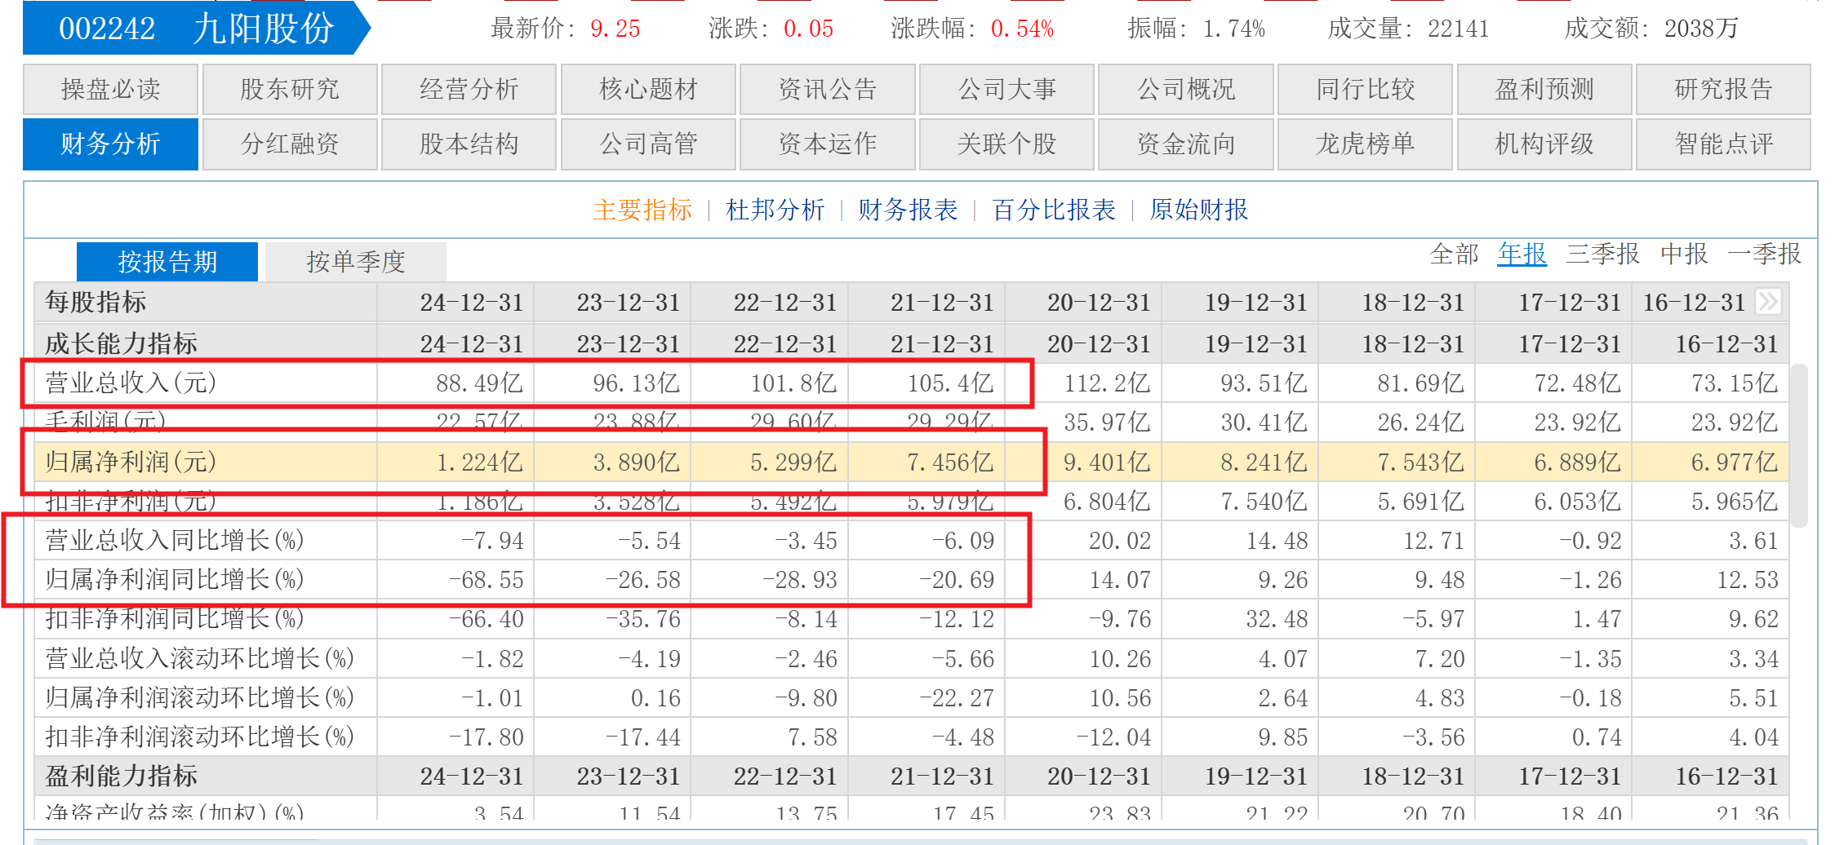The height and width of the screenshot is (845, 1835).
Task: Click the 扣非净利润滚动环比增长(%) row label
Action: tap(199, 737)
